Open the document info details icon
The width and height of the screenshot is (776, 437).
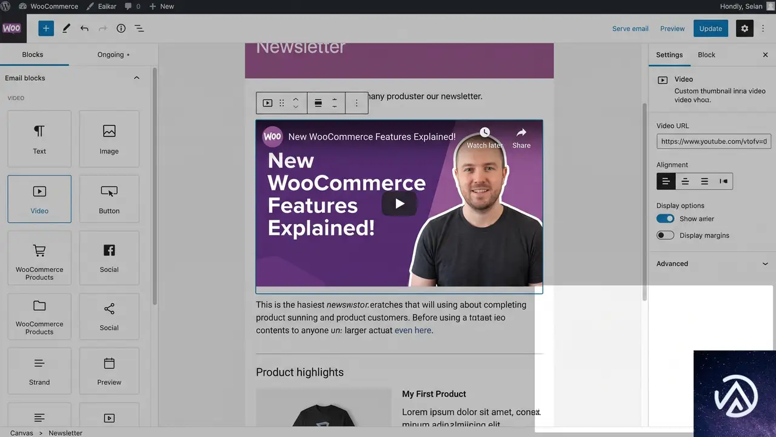[x=121, y=29]
